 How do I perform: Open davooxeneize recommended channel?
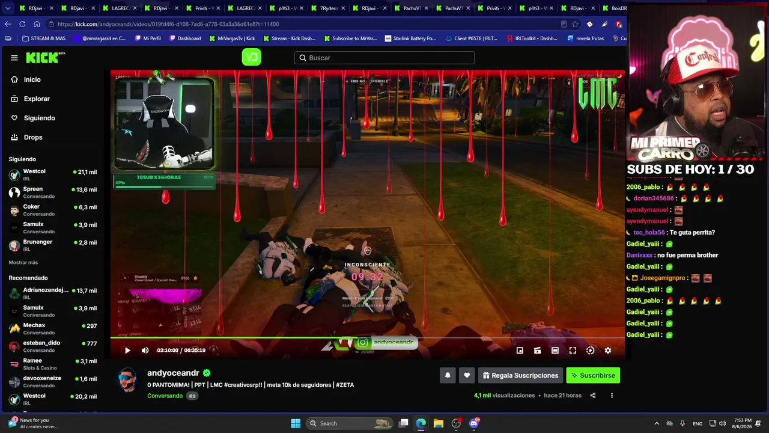(x=52, y=381)
